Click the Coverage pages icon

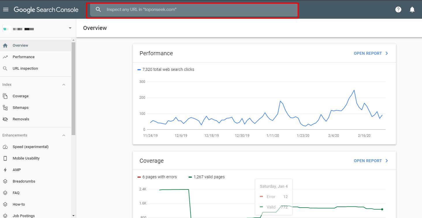[x=5, y=96]
